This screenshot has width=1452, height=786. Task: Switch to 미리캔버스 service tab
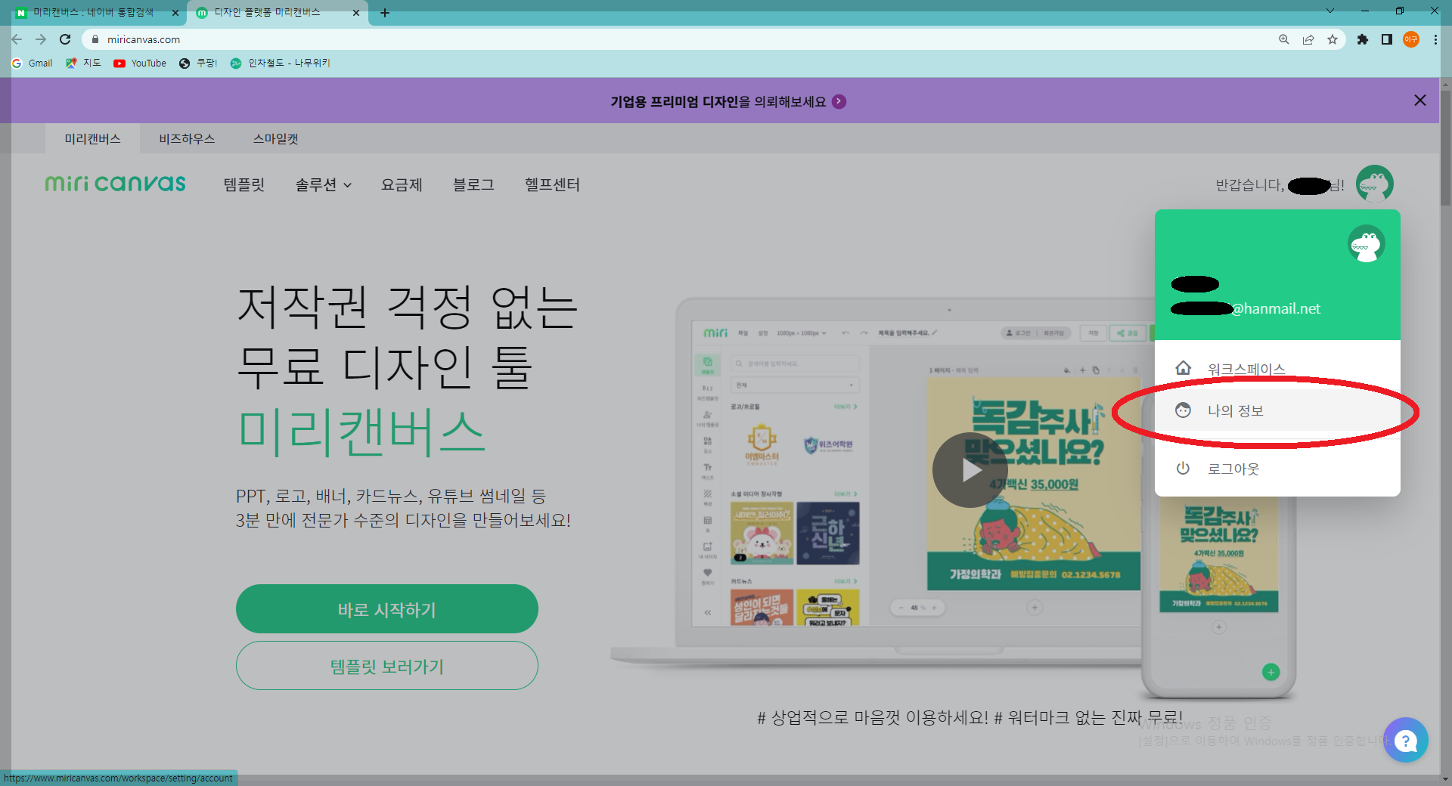pyautogui.click(x=92, y=138)
